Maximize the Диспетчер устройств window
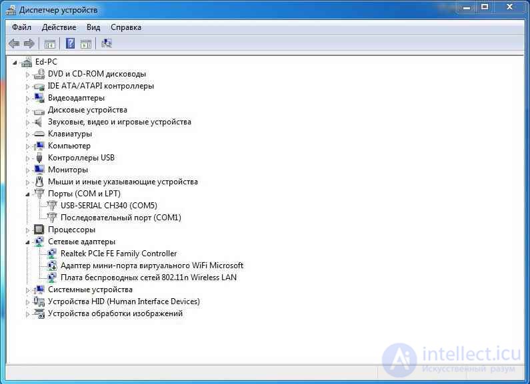530x384 pixels. click(x=485, y=7)
